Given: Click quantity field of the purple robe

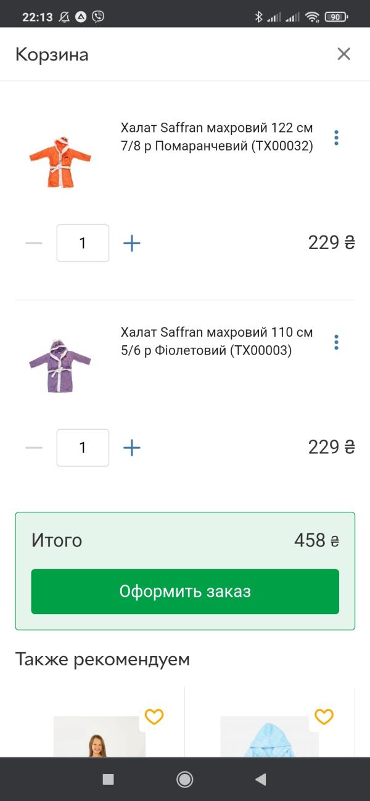Looking at the screenshot, I should point(83,448).
